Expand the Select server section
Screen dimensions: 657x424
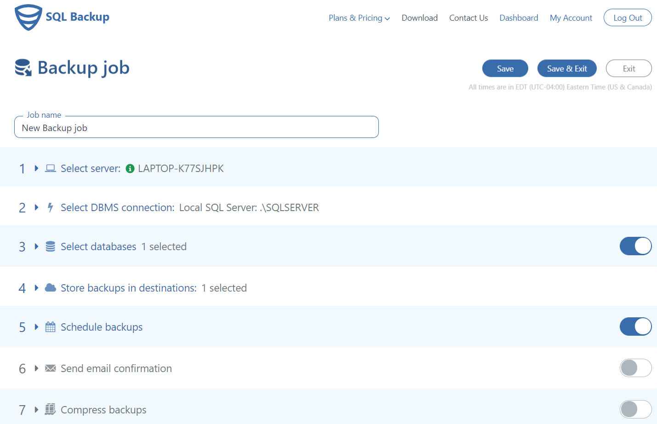tap(36, 168)
